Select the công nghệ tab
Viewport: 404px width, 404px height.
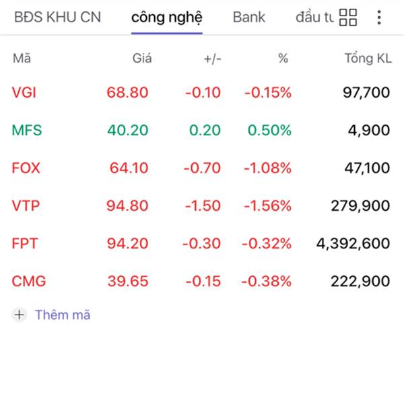click(166, 18)
